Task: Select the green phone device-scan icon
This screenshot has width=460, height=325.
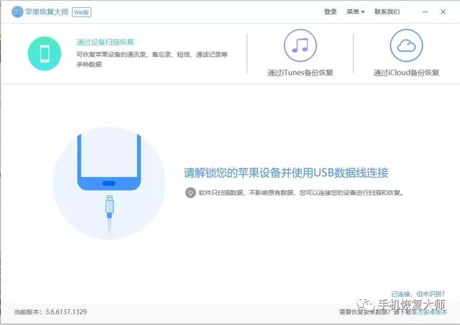Action: click(45, 53)
